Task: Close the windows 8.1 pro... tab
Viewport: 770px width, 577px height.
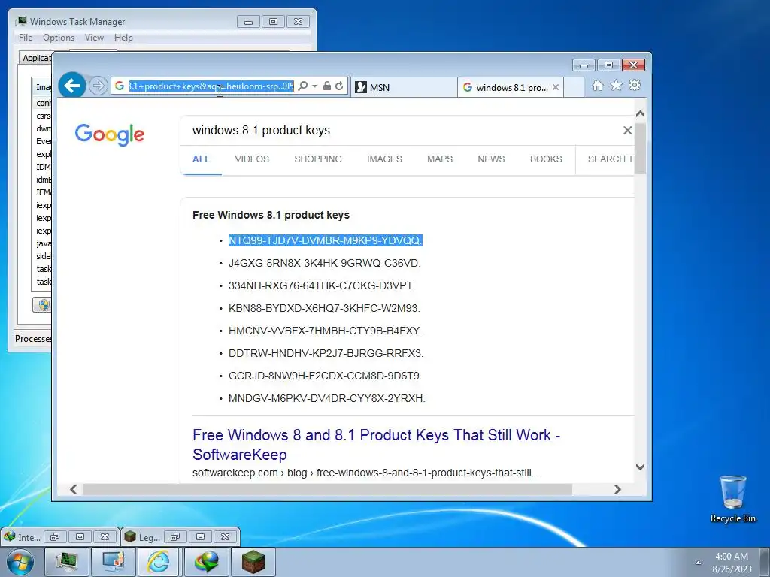Action: (x=556, y=87)
